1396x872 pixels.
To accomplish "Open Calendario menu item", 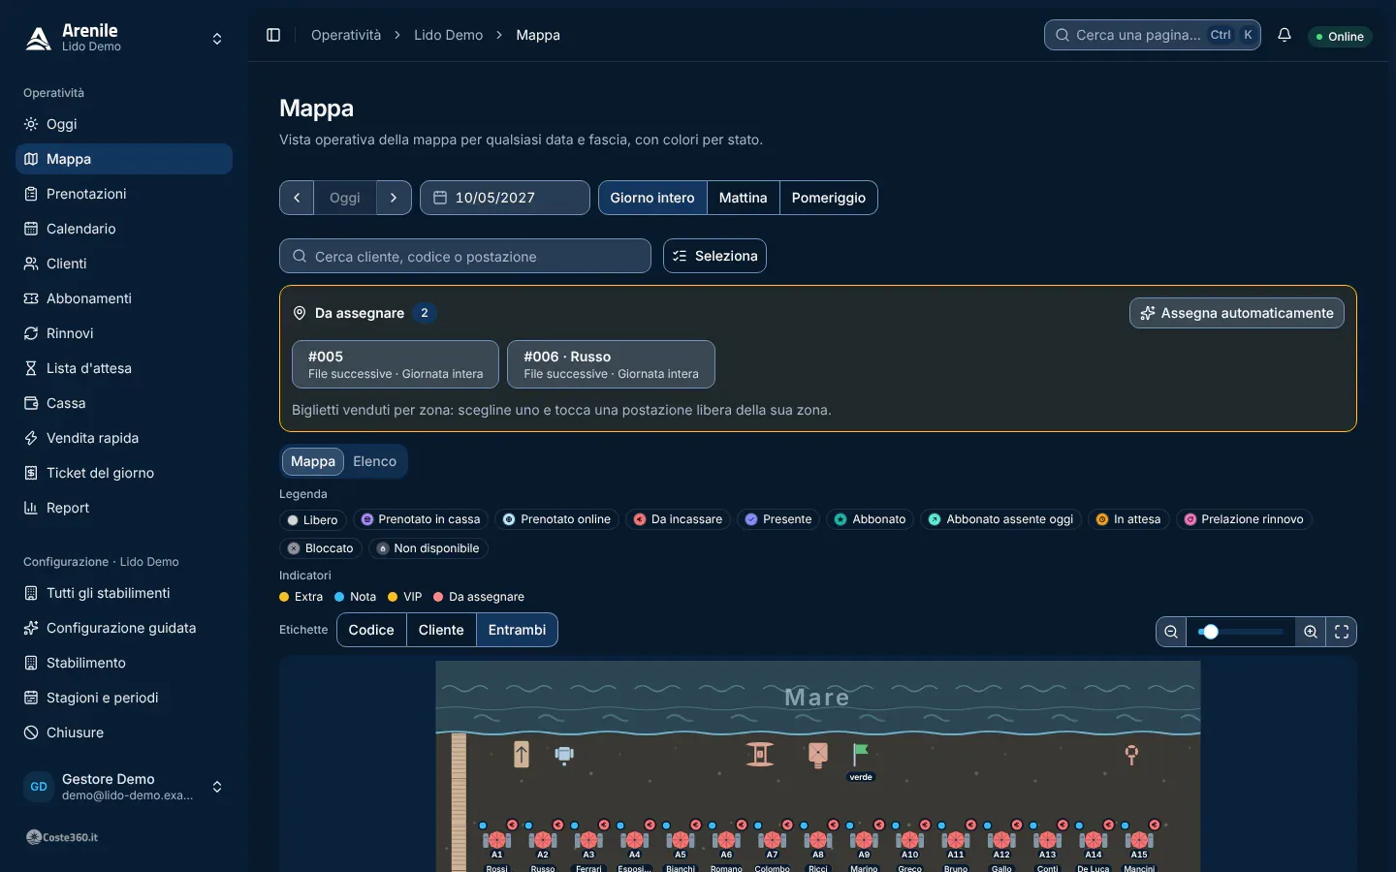I will pos(124,229).
